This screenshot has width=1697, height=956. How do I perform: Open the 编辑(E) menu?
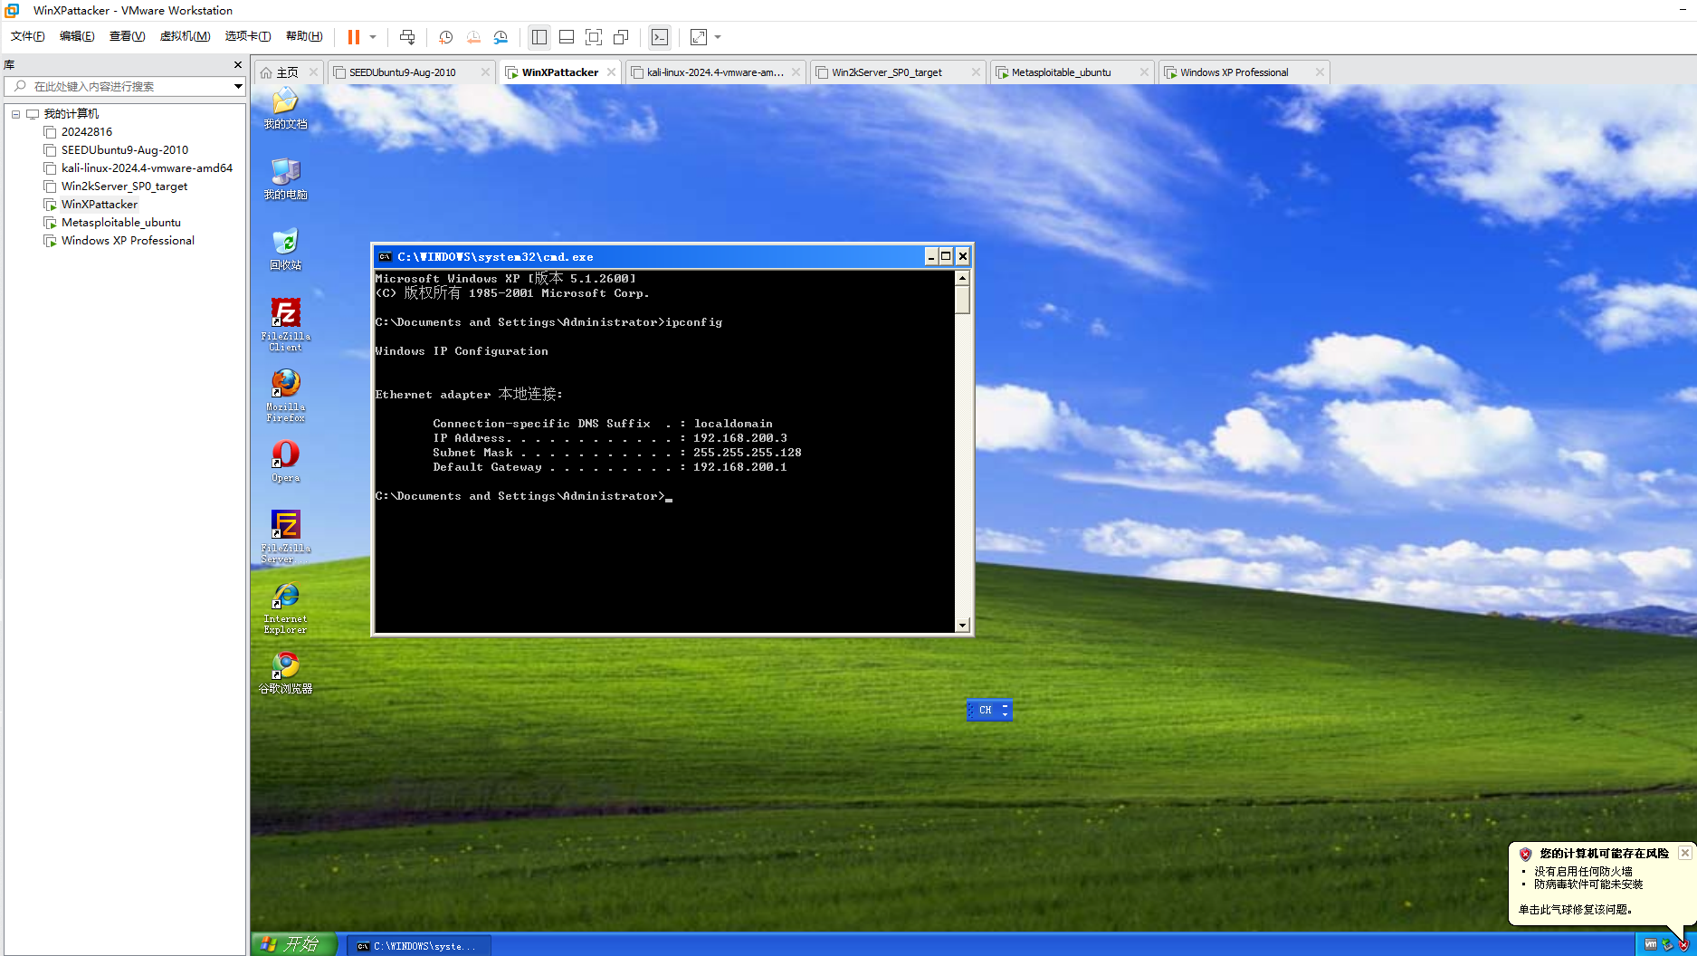coord(77,36)
